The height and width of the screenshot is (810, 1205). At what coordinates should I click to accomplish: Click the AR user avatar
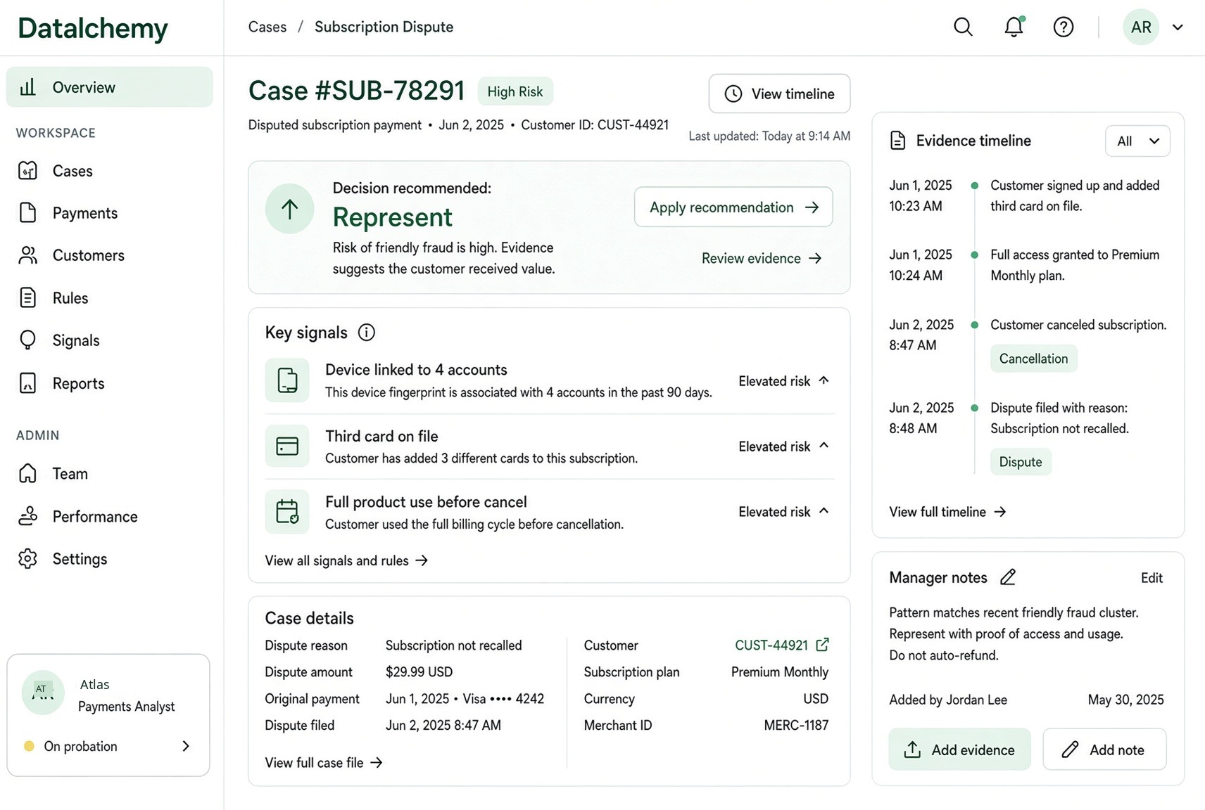click(1141, 27)
